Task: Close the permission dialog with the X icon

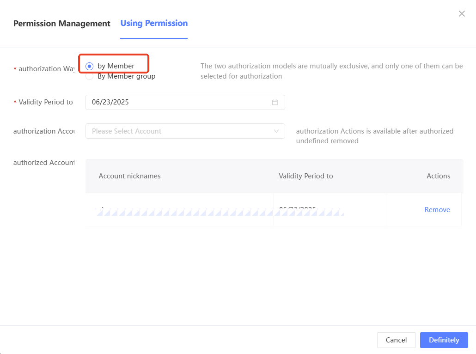Action: pos(462,14)
